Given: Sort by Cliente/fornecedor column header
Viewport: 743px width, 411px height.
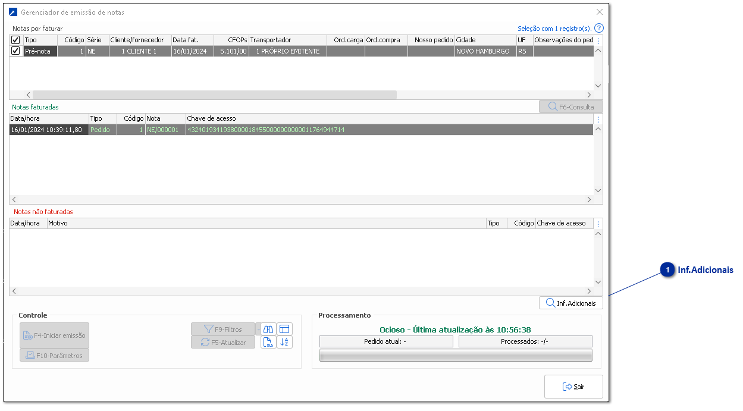Looking at the screenshot, I should 140,40.
